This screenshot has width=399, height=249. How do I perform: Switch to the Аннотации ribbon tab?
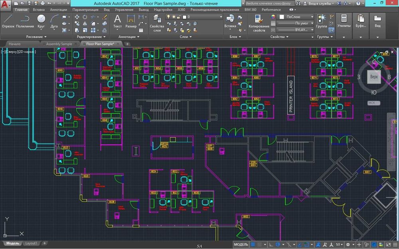click(x=58, y=9)
